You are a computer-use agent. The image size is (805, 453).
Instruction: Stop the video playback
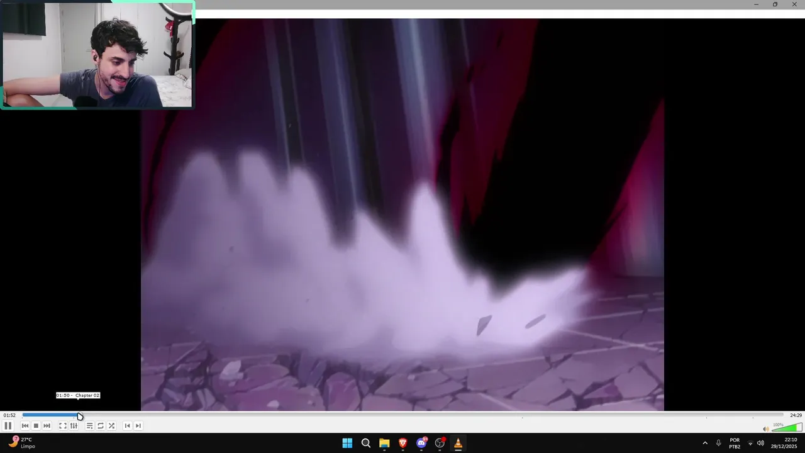36,426
